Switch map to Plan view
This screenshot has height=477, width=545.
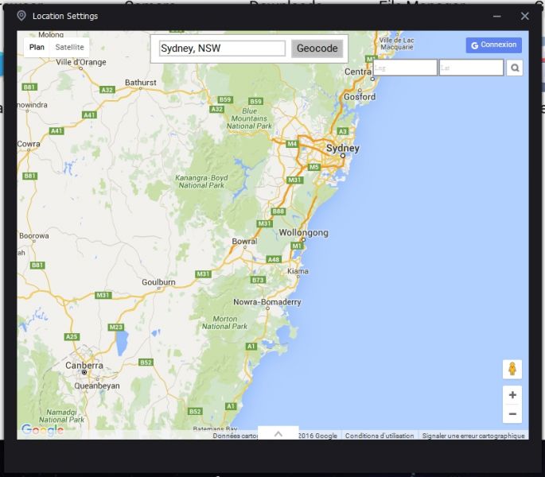37,47
